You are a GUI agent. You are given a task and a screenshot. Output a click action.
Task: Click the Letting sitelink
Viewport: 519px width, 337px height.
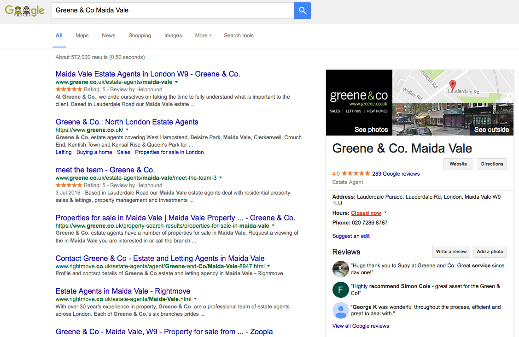click(64, 152)
